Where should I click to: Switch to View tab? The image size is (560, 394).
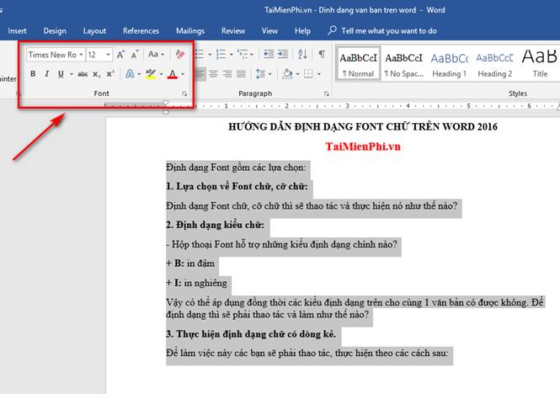point(269,31)
